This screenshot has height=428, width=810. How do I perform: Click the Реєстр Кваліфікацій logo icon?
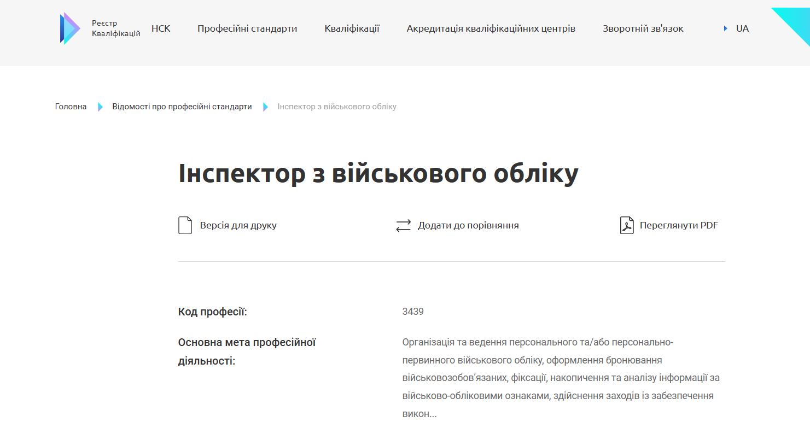[70, 28]
